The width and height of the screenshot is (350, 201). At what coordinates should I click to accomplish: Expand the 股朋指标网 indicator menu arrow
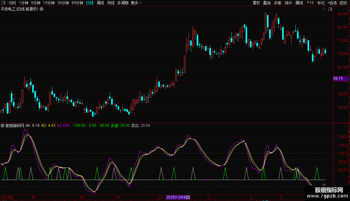[2, 126]
